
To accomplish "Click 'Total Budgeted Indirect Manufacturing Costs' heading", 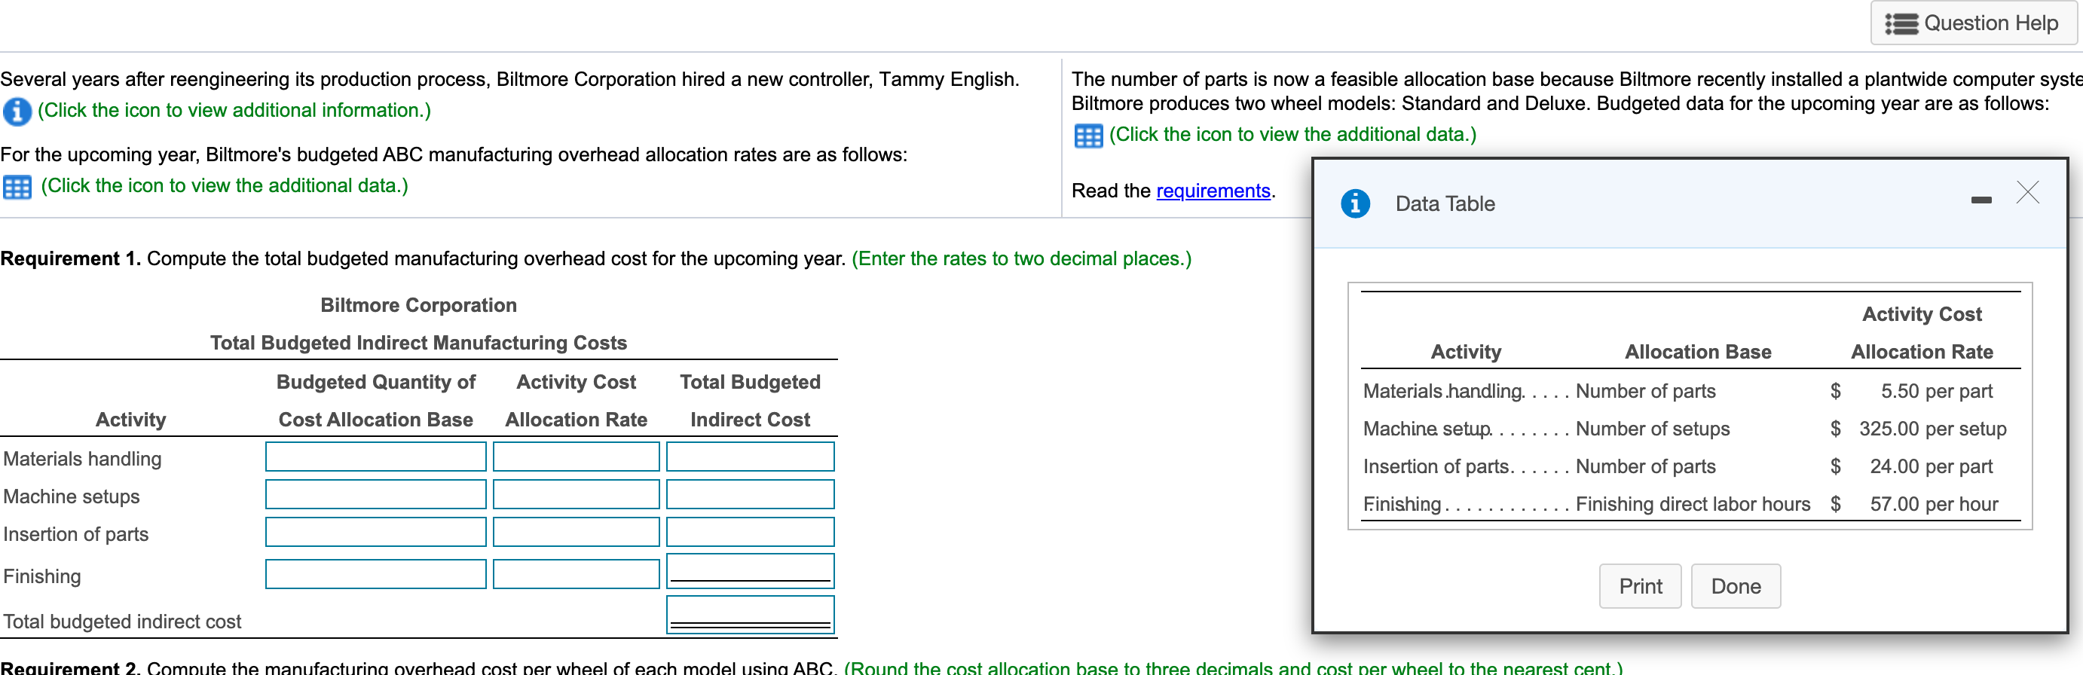I will tap(418, 343).
